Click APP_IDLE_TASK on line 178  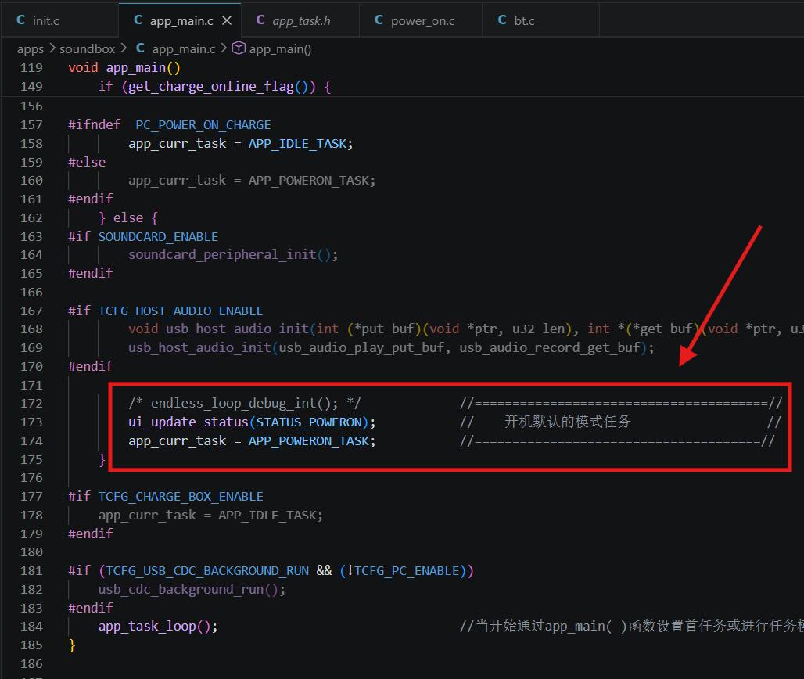click(x=267, y=516)
